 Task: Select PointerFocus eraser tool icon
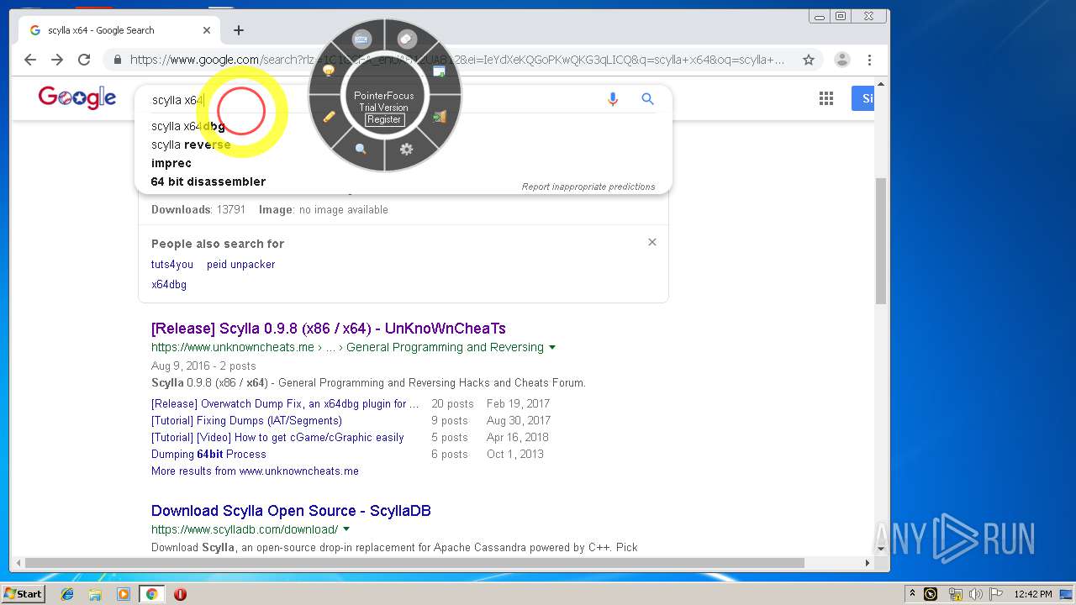point(407,39)
